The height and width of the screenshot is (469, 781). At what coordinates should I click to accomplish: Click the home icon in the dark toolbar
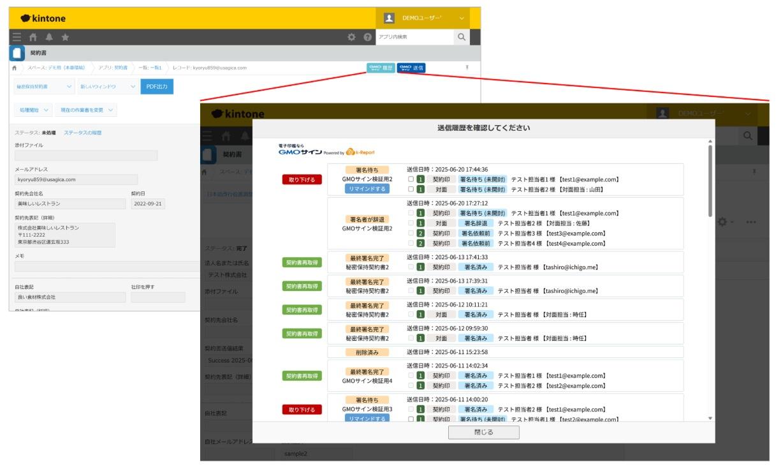pos(33,38)
